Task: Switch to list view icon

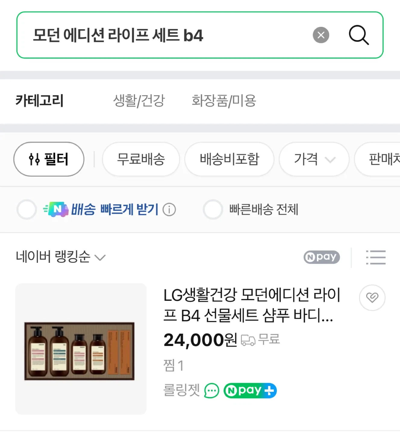Action: pyautogui.click(x=376, y=257)
